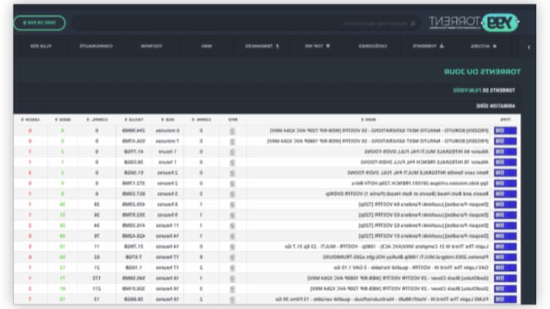Viewport: 550px width, 309px height.
Task: Click the '11 heures' age cell
Action: click(167, 226)
